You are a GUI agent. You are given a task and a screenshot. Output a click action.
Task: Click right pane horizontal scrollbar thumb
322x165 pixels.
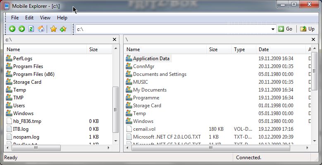click(x=211, y=148)
